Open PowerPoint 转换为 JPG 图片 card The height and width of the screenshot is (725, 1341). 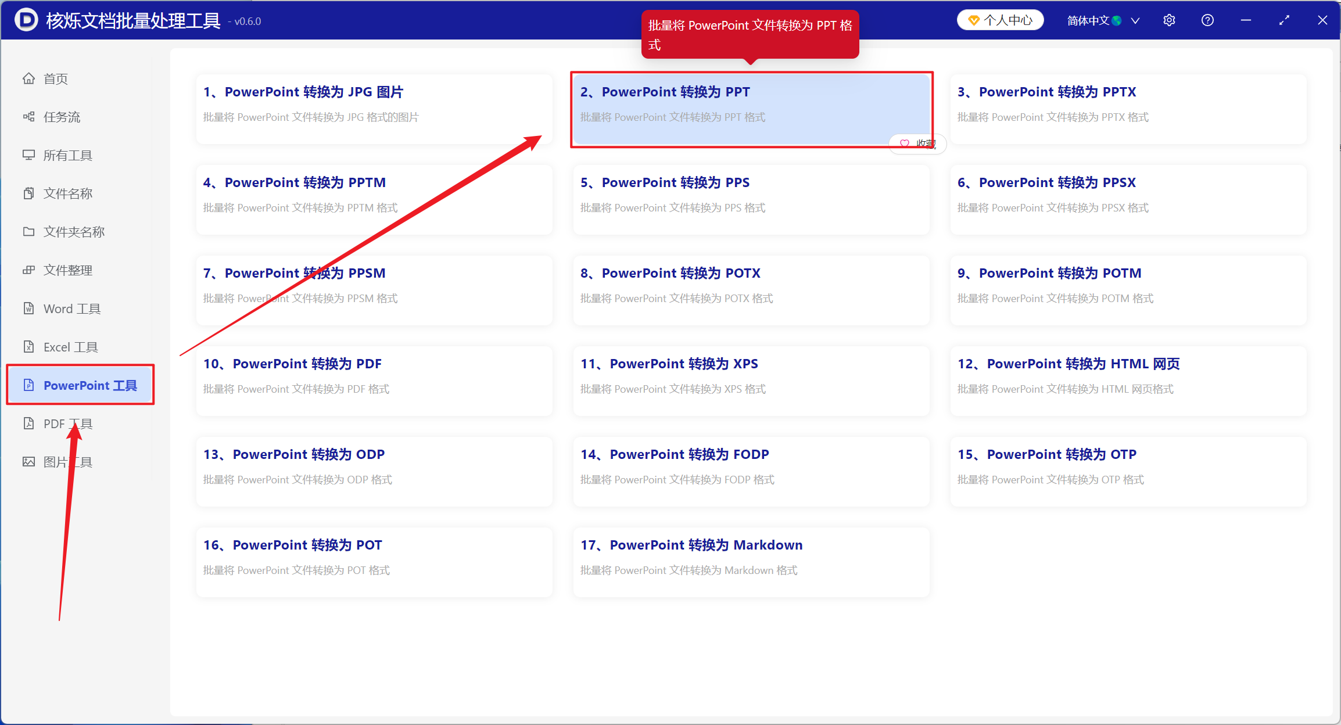tap(374, 109)
